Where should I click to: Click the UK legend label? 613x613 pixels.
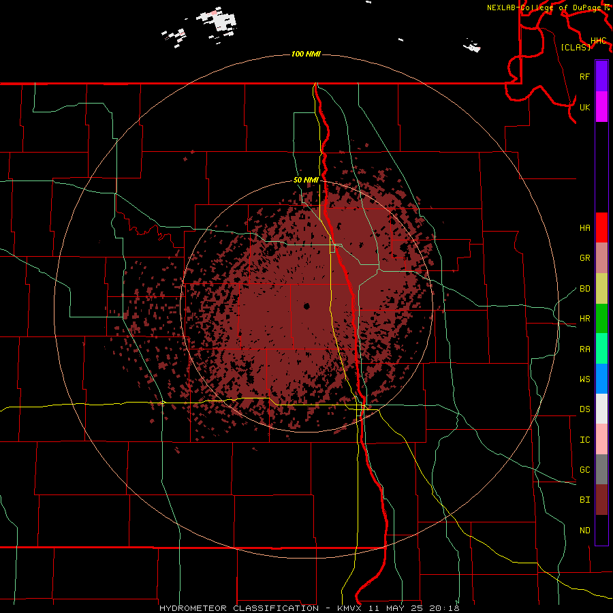pyautogui.click(x=584, y=107)
